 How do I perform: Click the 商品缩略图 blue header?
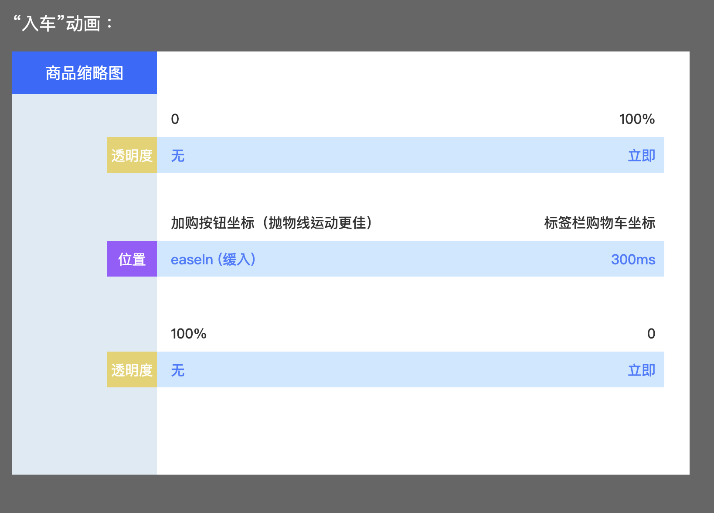pyautogui.click(x=85, y=73)
